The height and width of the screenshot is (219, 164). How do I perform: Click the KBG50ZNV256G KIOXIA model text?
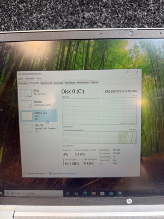tap(121, 91)
